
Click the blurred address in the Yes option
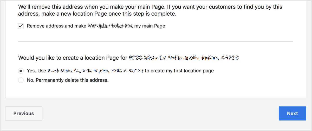[95, 71]
